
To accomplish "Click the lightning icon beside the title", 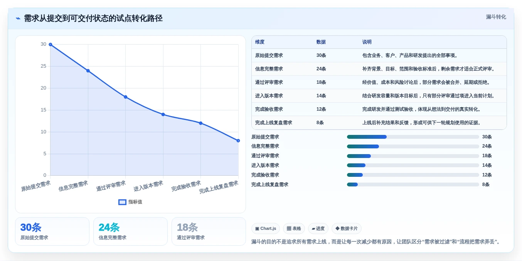I will point(18,18).
